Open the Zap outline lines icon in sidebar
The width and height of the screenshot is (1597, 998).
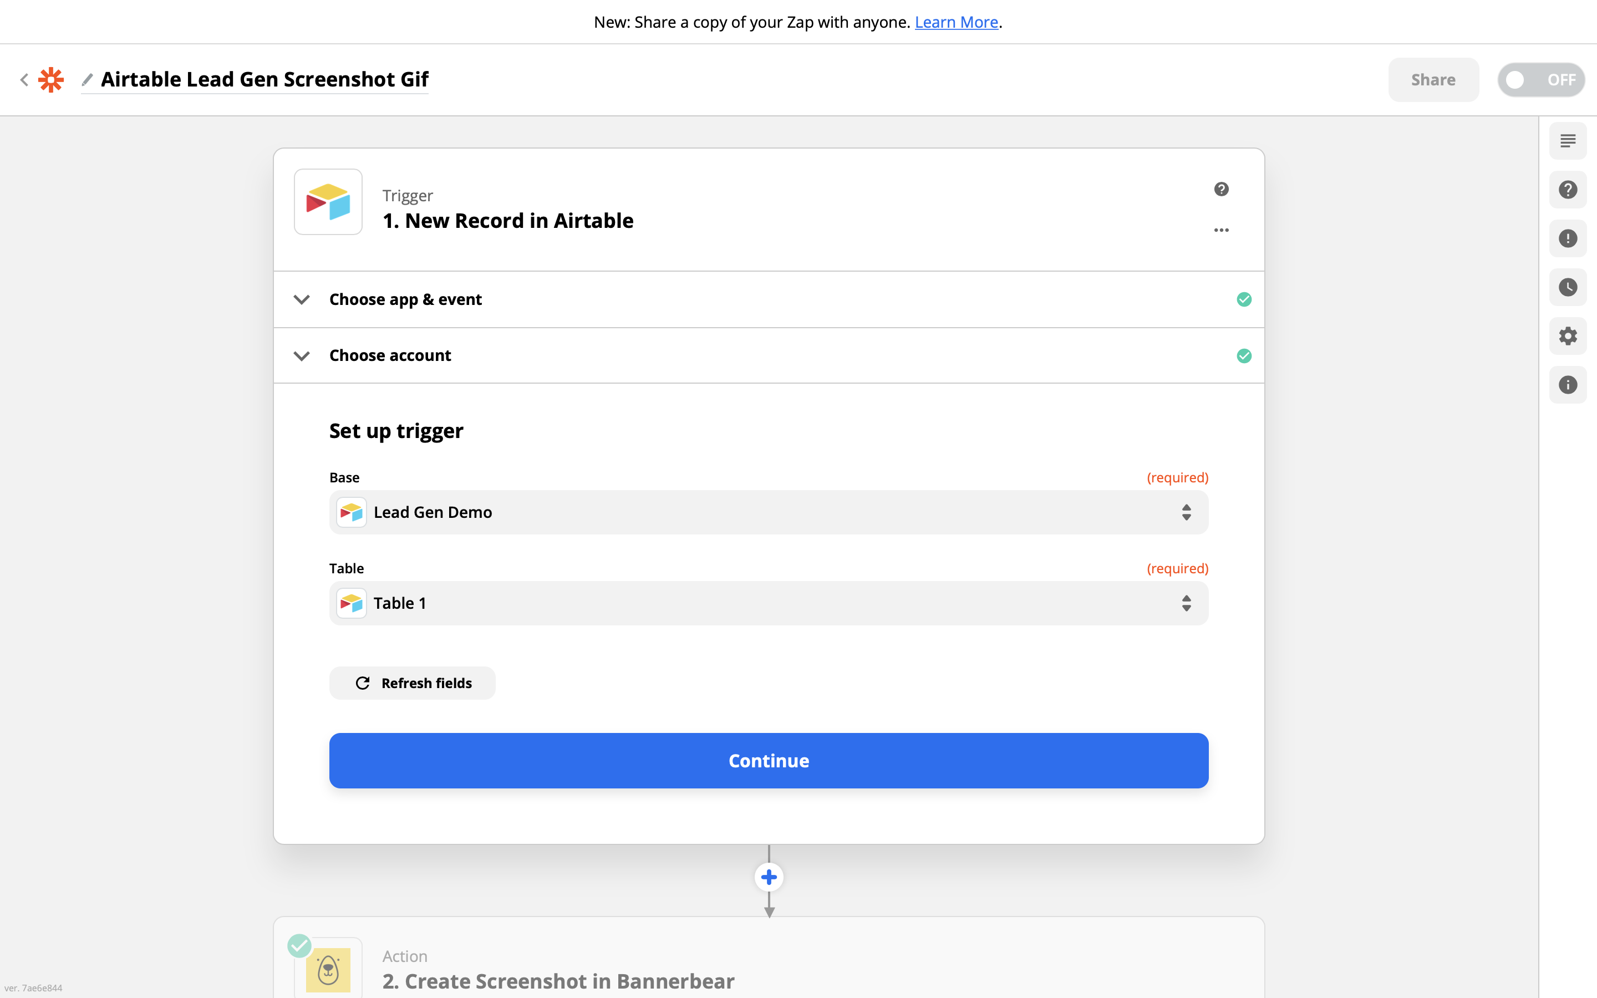[1567, 141]
